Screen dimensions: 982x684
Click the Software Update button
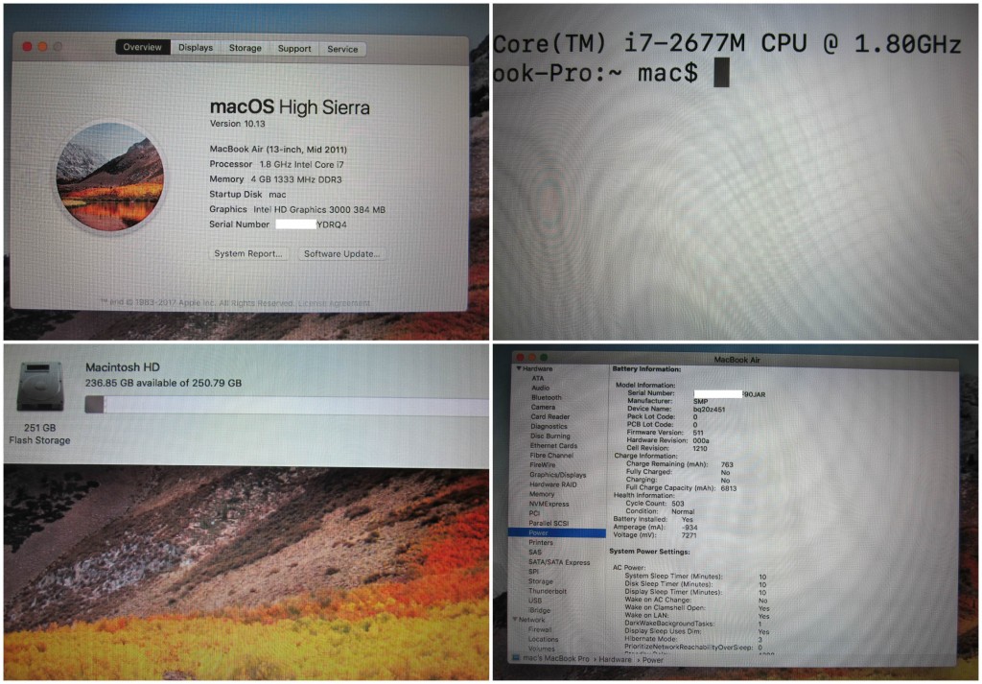[x=342, y=253]
